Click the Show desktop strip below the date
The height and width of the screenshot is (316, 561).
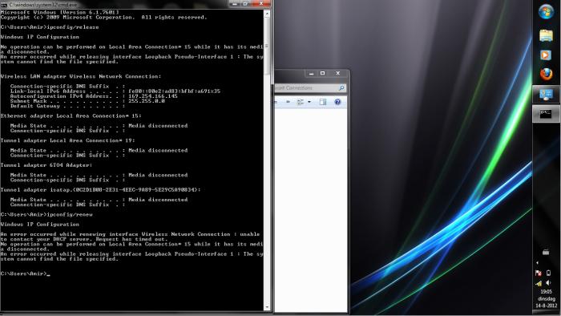pyautogui.click(x=547, y=312)
